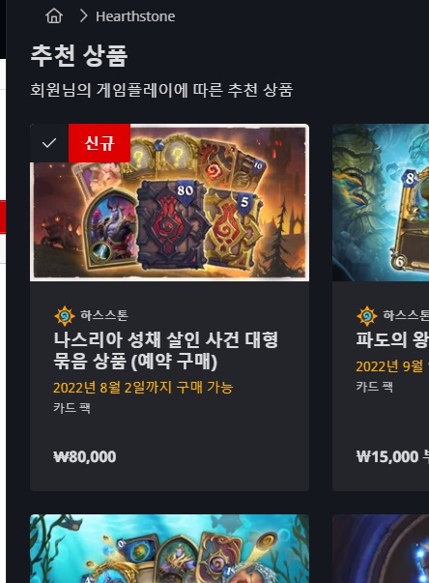Open the 파도의 왕 product title
429x583 pixels.
(x=392, y=339)
